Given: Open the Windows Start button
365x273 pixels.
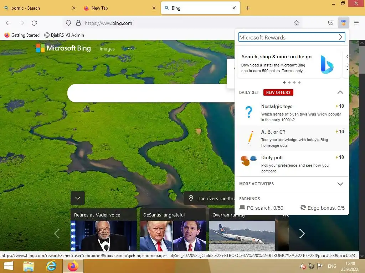Looking at the screenshot, I should (9, 266).
